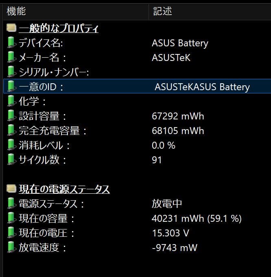Click the 40231 mWh (59.1 %) value
The image size is (271, 277).
[x=197, y=219]
